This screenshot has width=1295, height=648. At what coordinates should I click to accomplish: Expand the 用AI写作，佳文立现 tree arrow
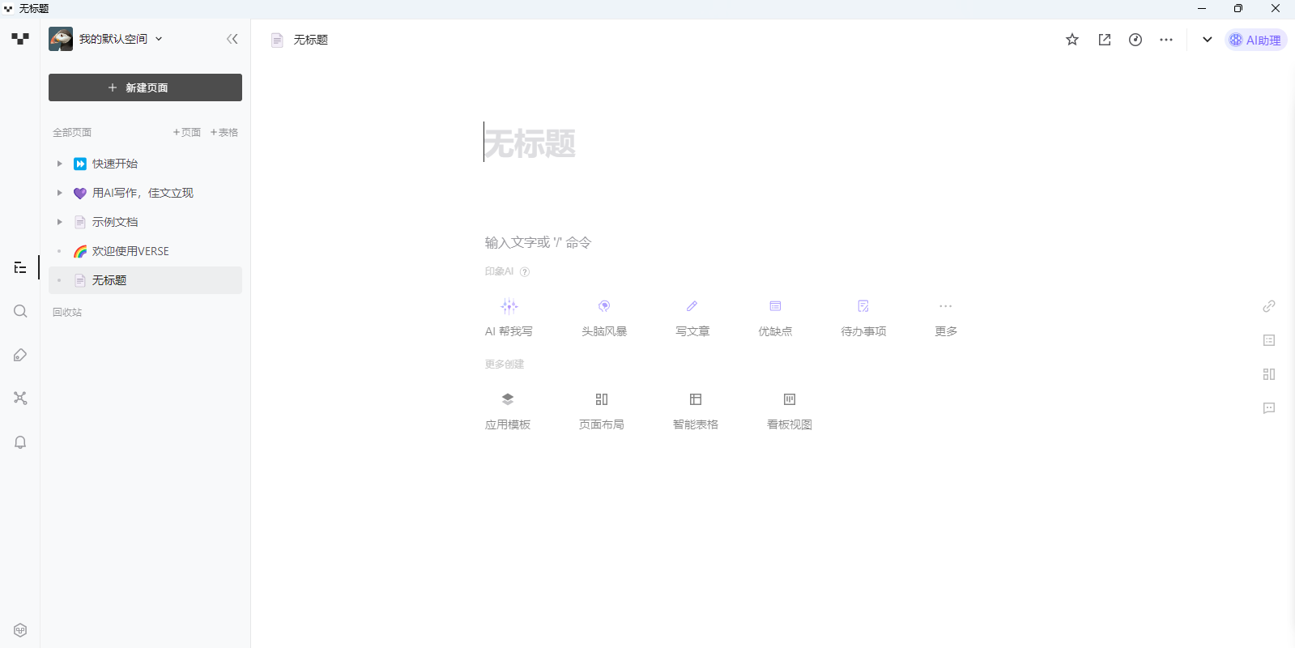(x=59, y=193)
